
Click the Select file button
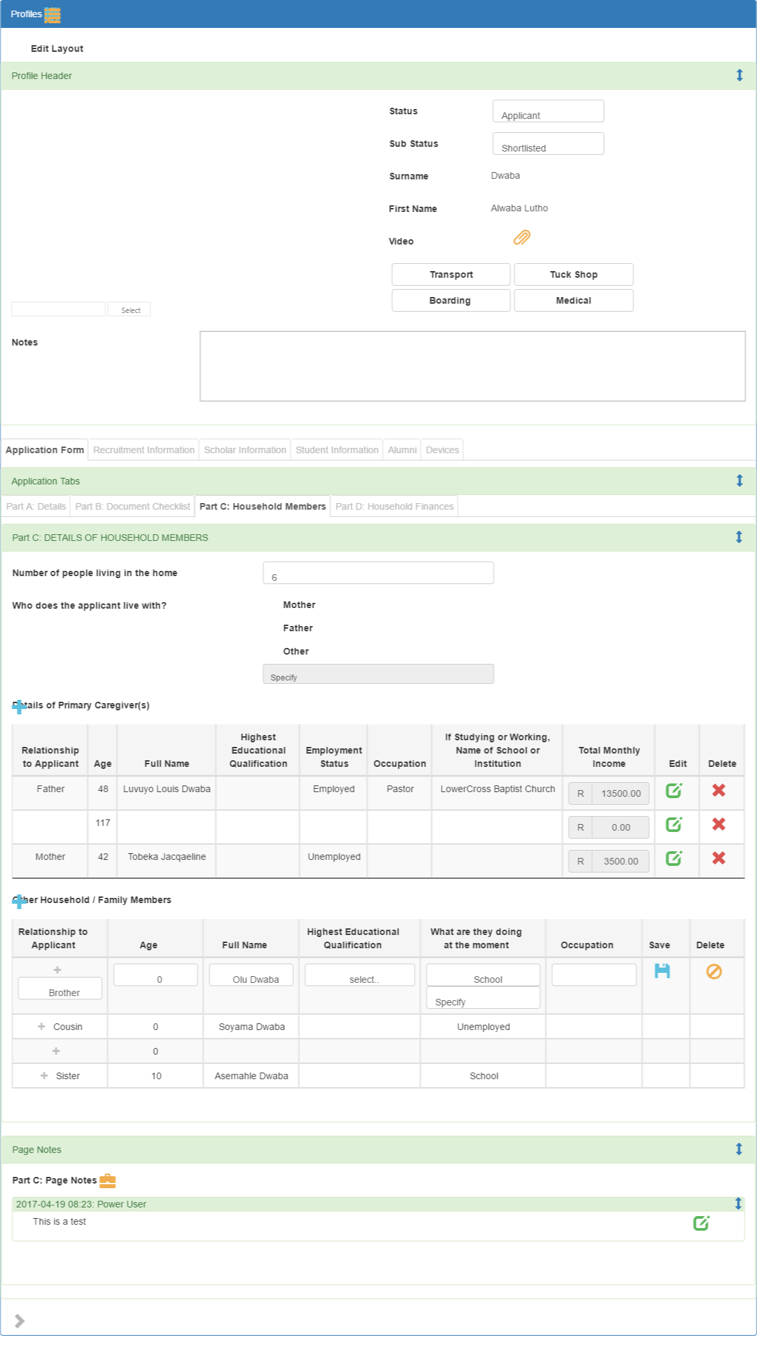coord(129,310)
